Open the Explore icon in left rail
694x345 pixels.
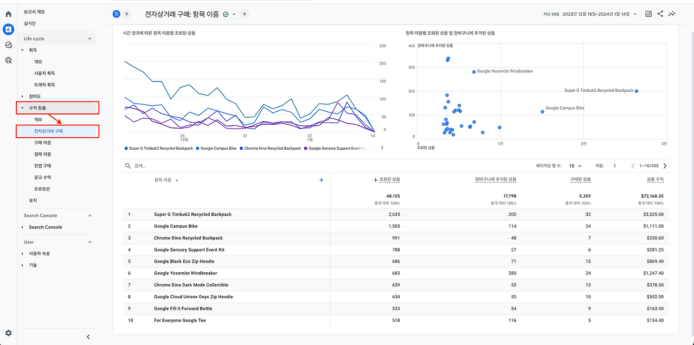pyautogui.click(x=8, y=45)
